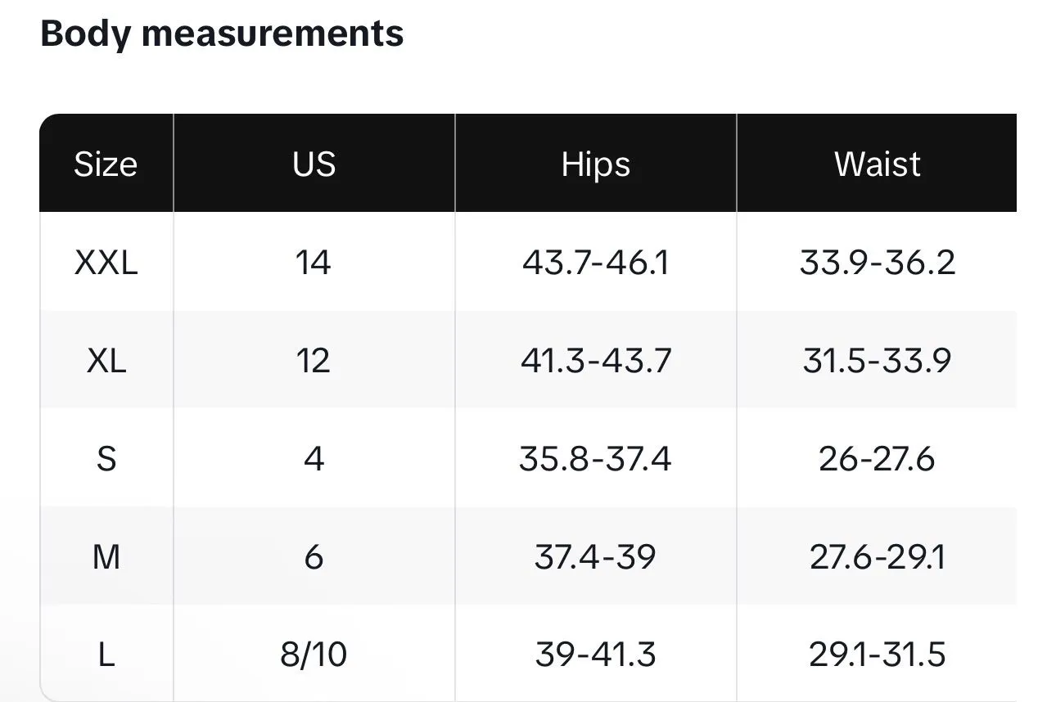Image resolution: width=1056 pixels, height=702 pixels.
Task: Select the L size cell
Action: 106,655
